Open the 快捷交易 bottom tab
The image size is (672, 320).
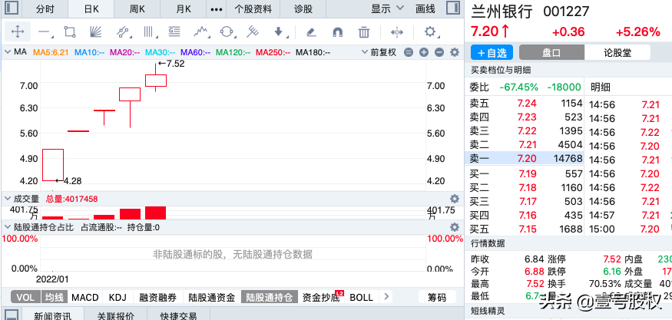coord(179,315)
